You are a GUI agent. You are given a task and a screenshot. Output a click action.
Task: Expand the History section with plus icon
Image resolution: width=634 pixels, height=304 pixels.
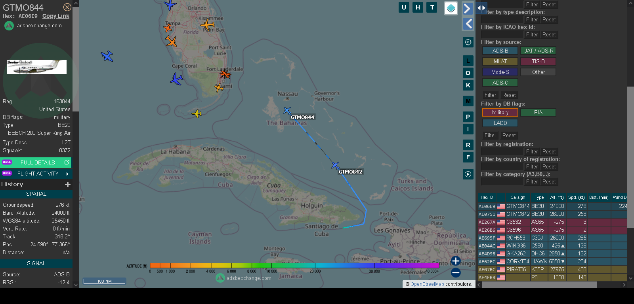(x=68, y=184)
